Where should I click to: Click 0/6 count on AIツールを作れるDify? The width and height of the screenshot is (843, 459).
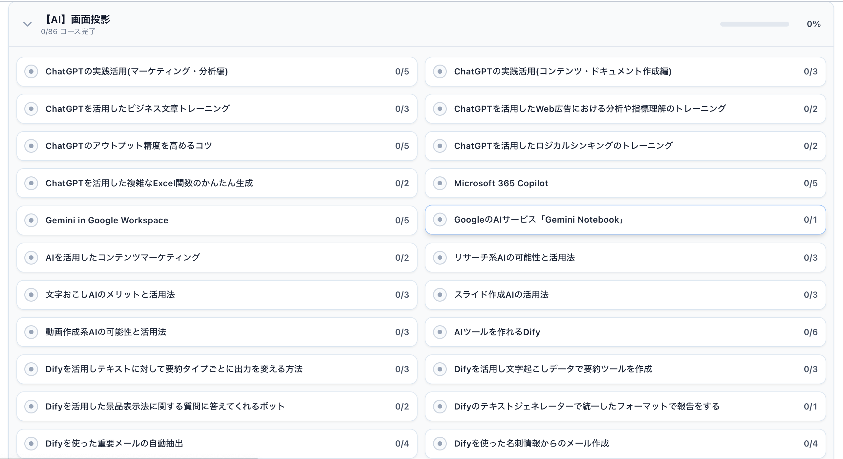coord(811,332)
